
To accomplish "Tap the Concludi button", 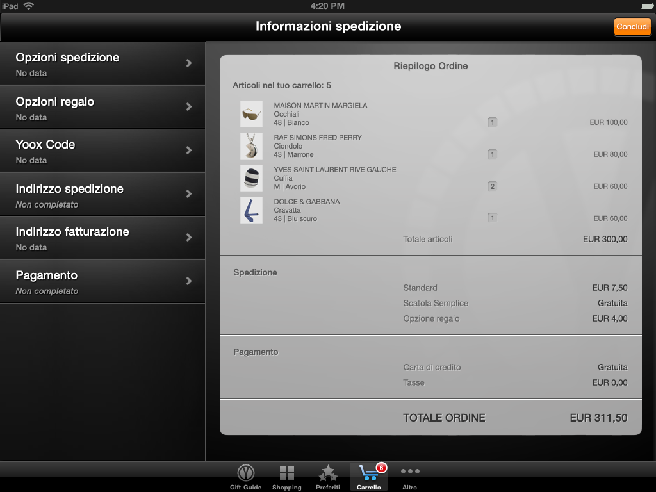I will [x=632, y=27].
